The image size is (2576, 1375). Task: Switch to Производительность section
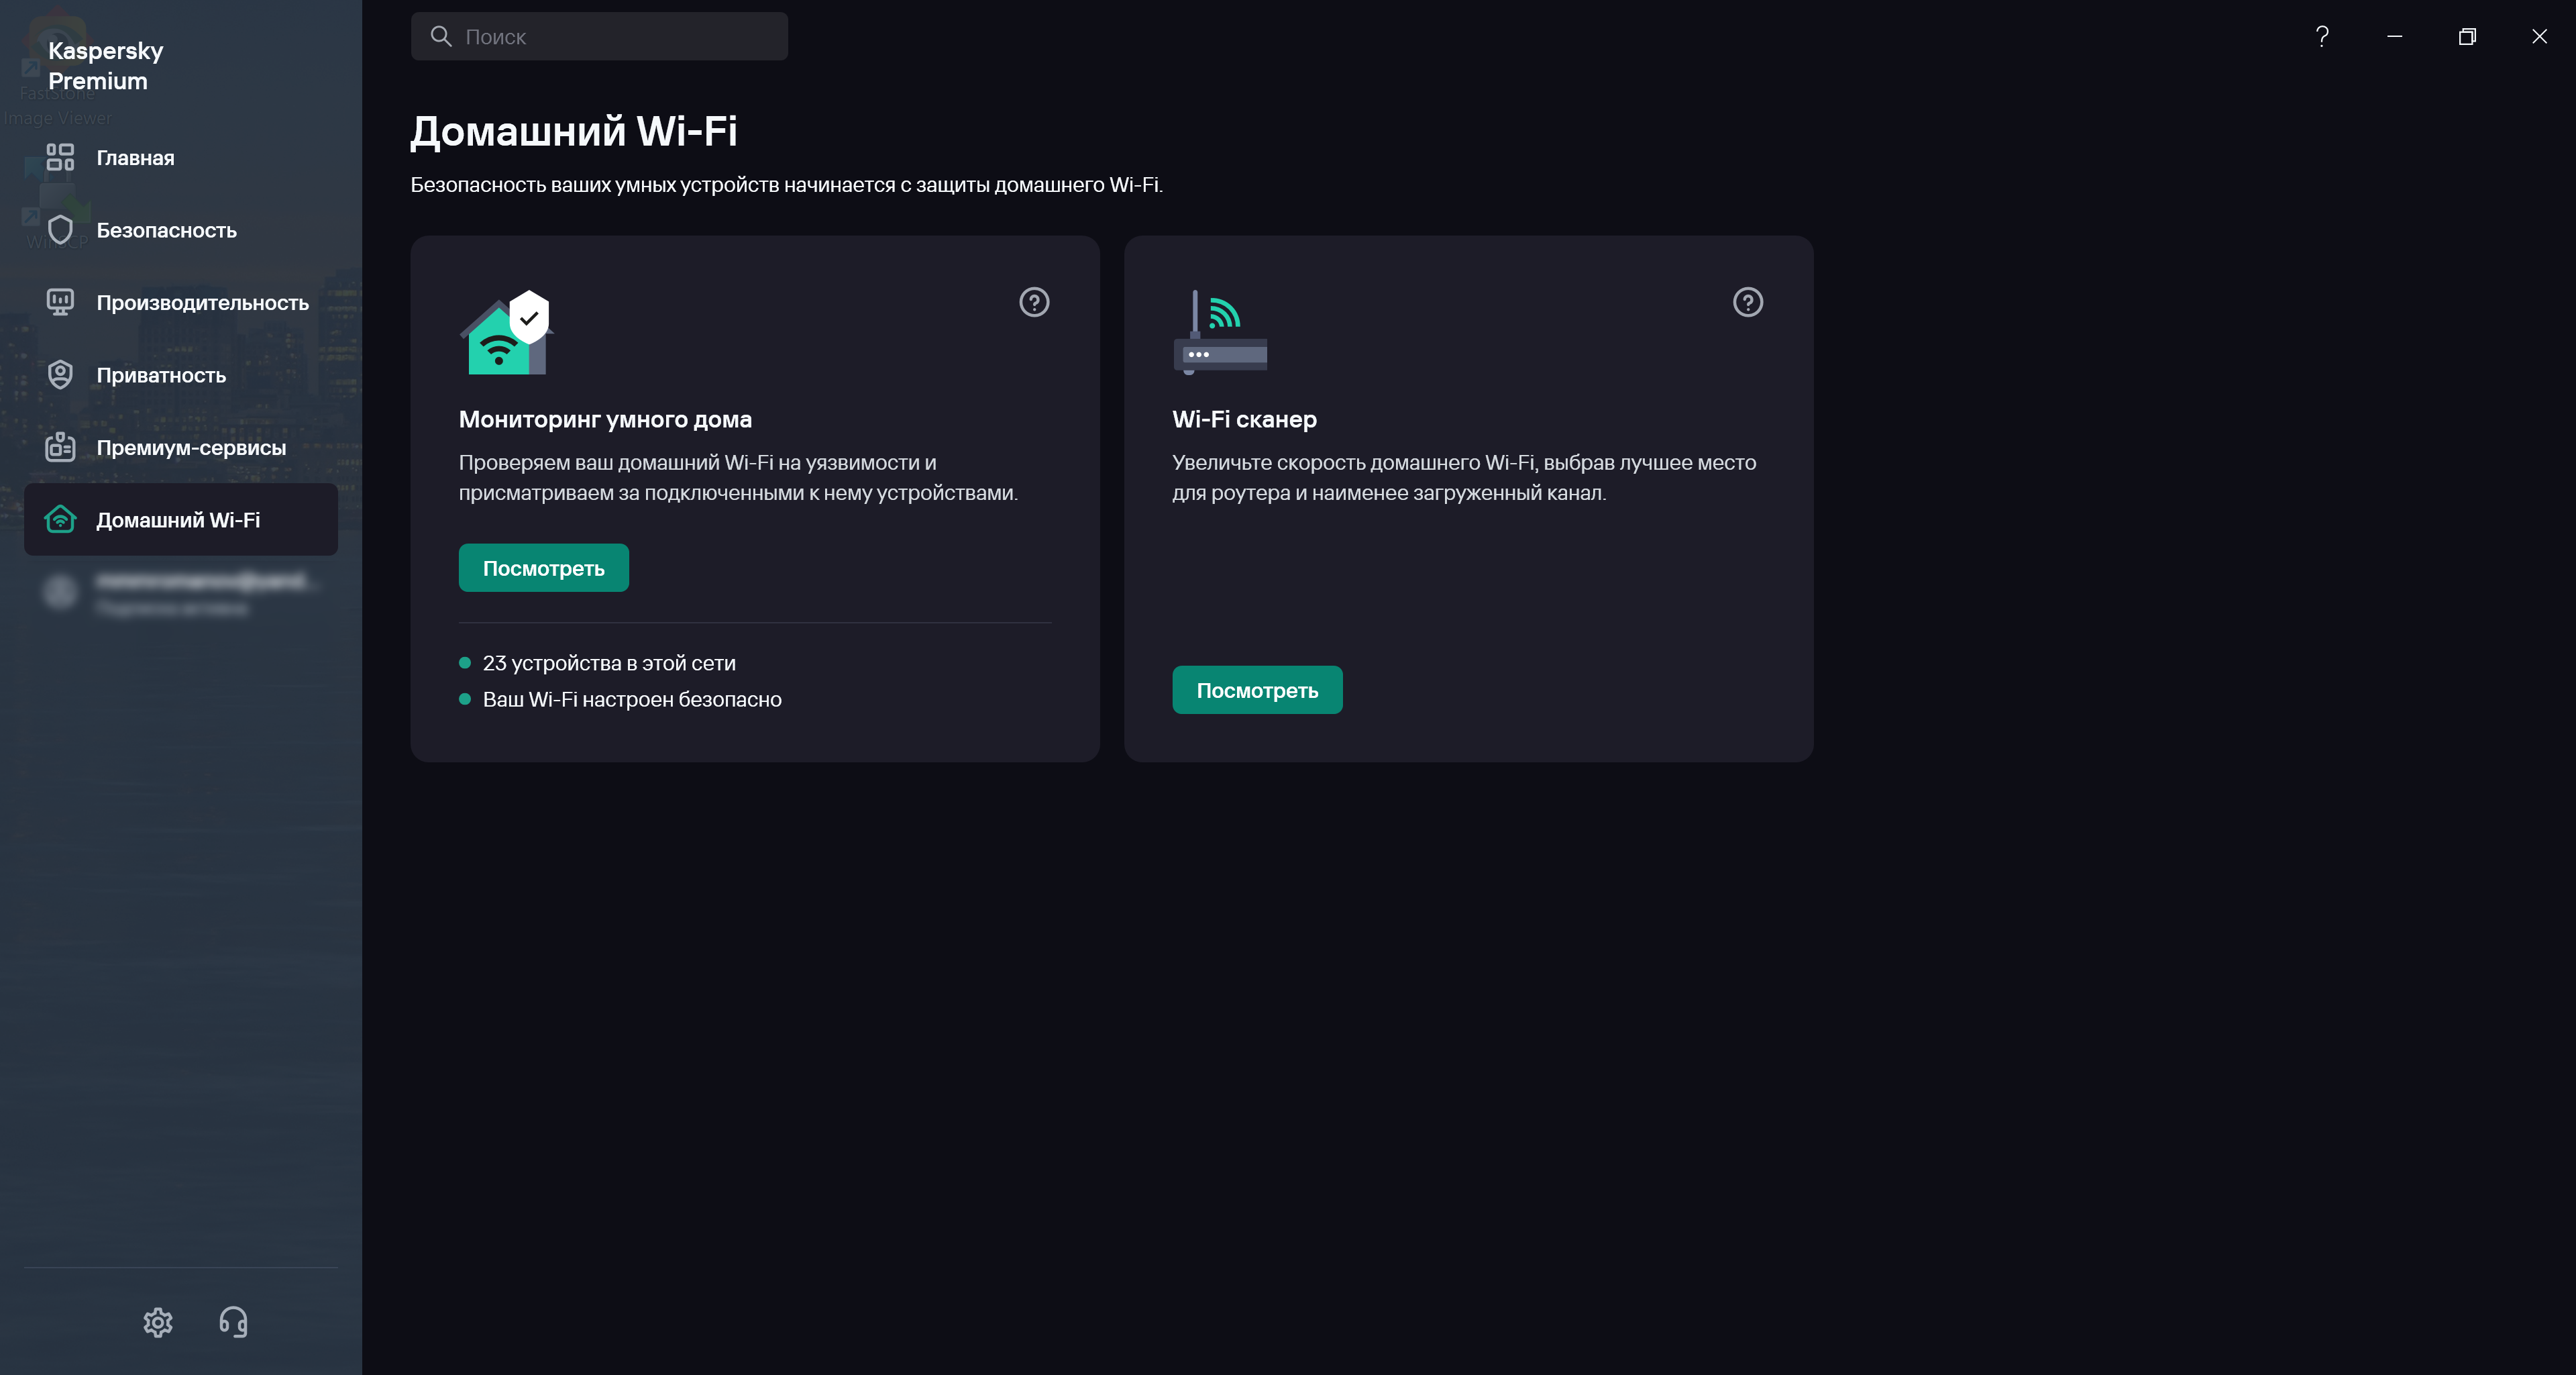tap(202, 303)
